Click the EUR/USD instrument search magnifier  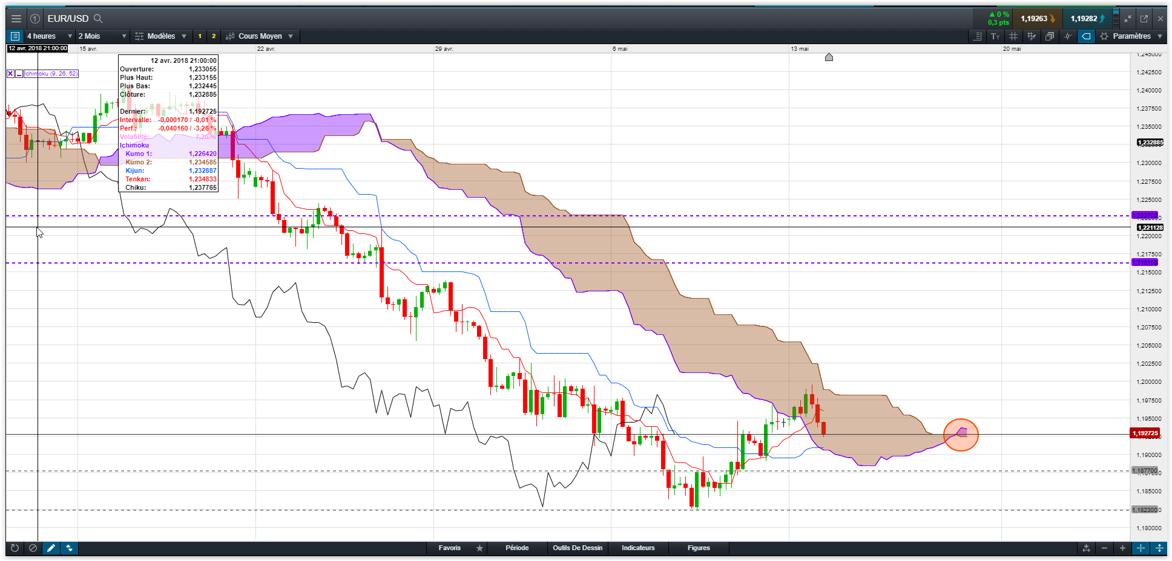[x=98, y=19]
